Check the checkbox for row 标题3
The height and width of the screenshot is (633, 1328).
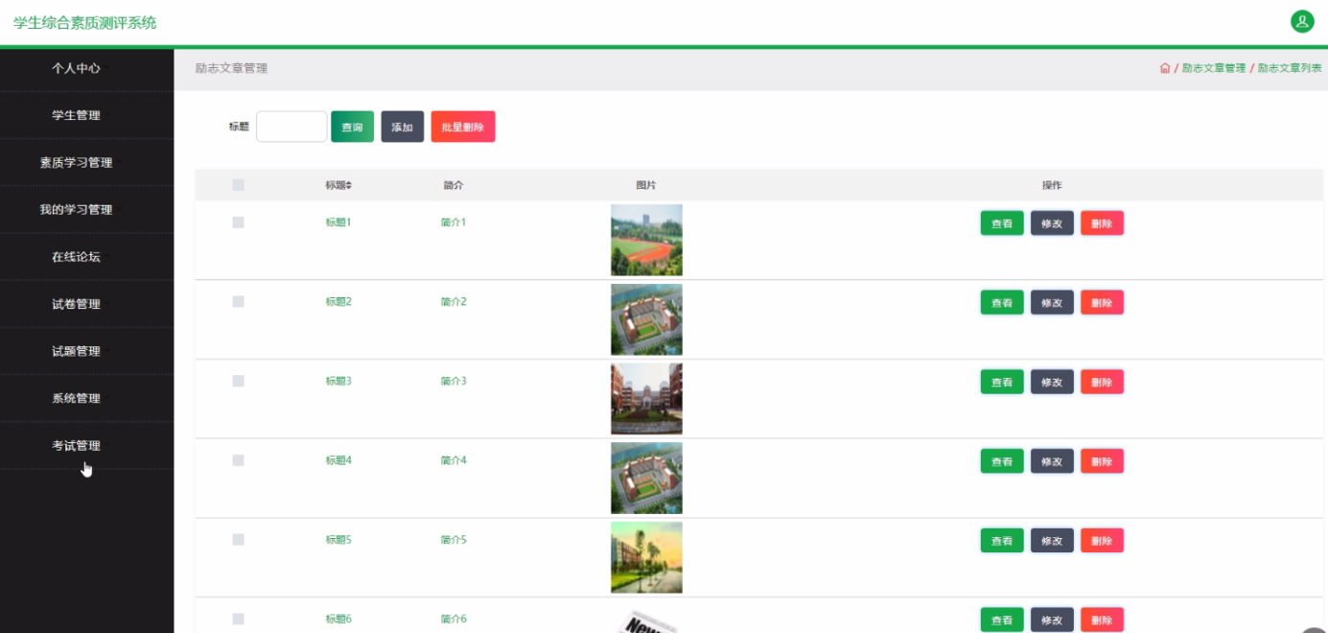(239, 381)
